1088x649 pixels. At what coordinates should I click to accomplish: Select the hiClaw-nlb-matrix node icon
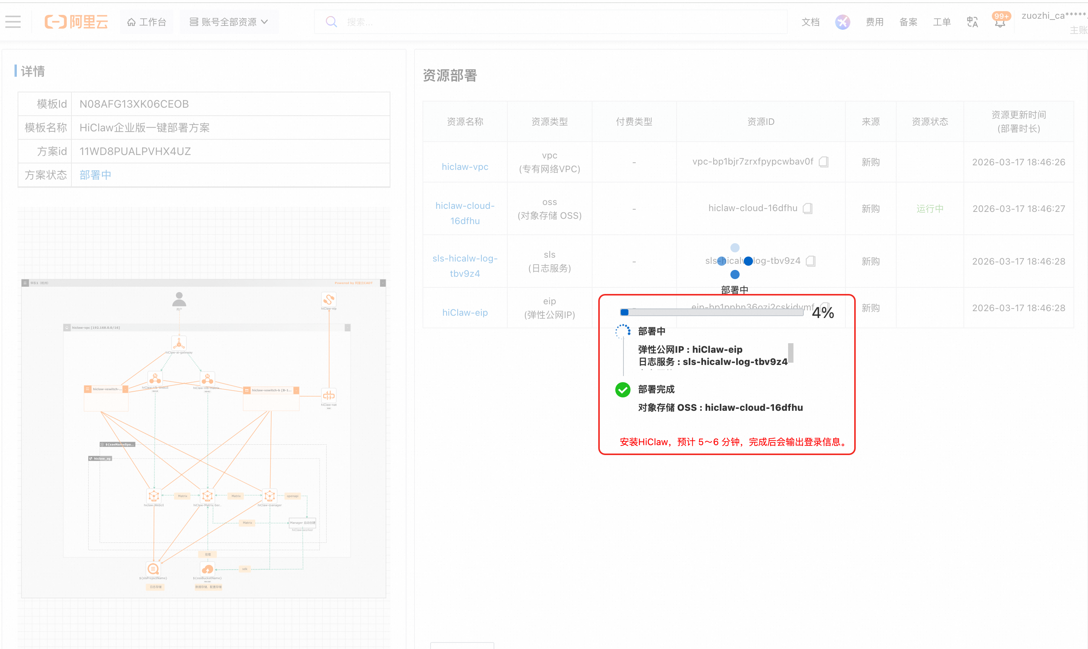207,378
